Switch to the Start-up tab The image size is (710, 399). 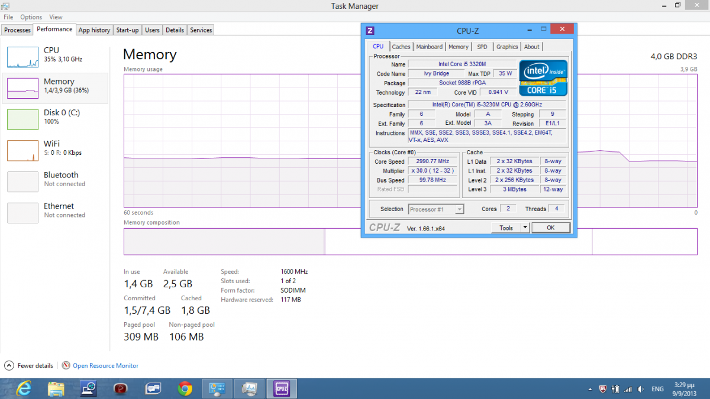point(127,30)
